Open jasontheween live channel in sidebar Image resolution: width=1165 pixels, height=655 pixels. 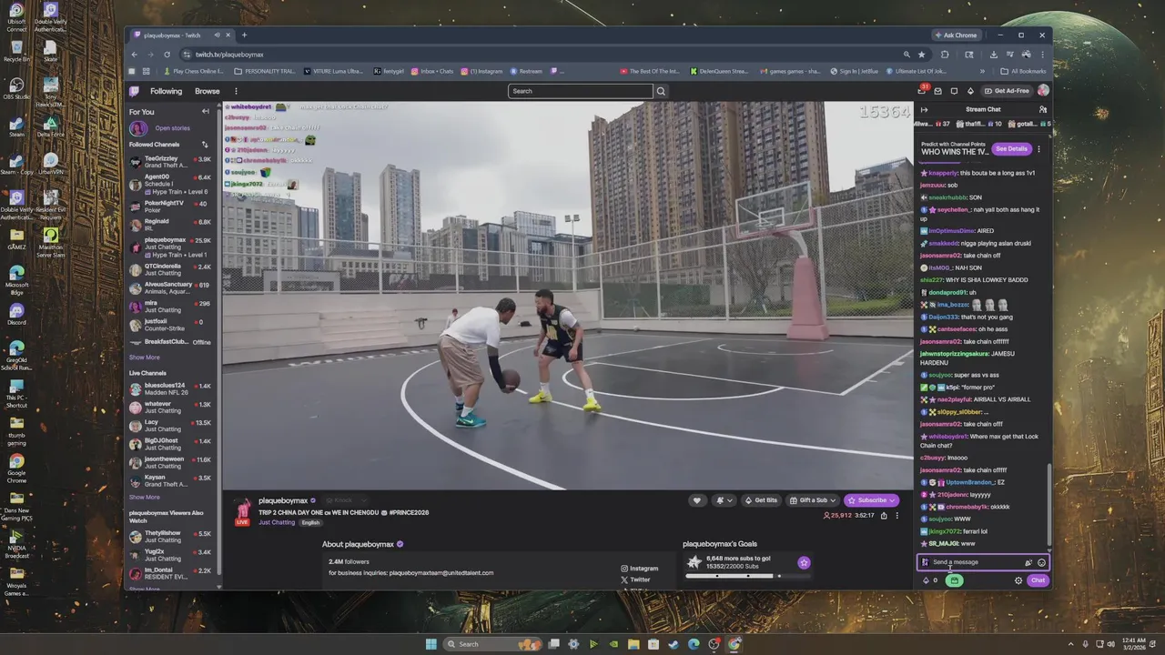[170, 462]
